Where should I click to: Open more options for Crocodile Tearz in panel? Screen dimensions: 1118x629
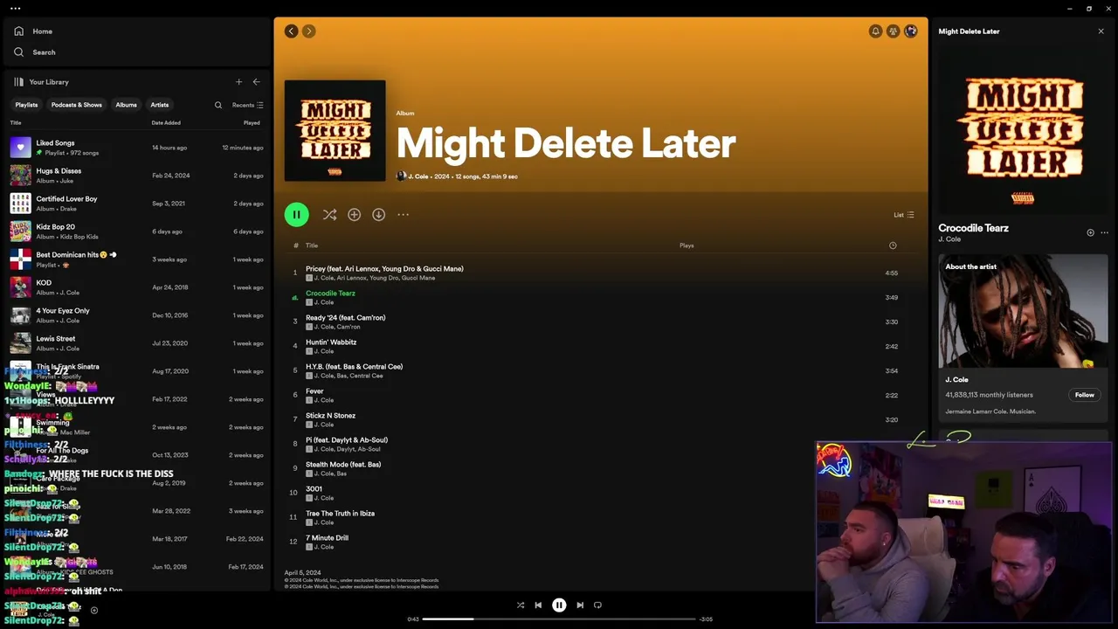[x=1104, y=232]
